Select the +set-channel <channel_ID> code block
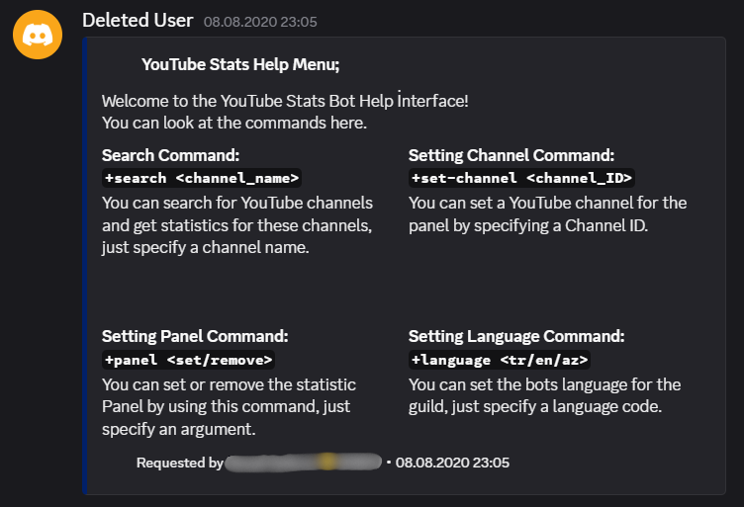744x507 pixels. [521, 178]
